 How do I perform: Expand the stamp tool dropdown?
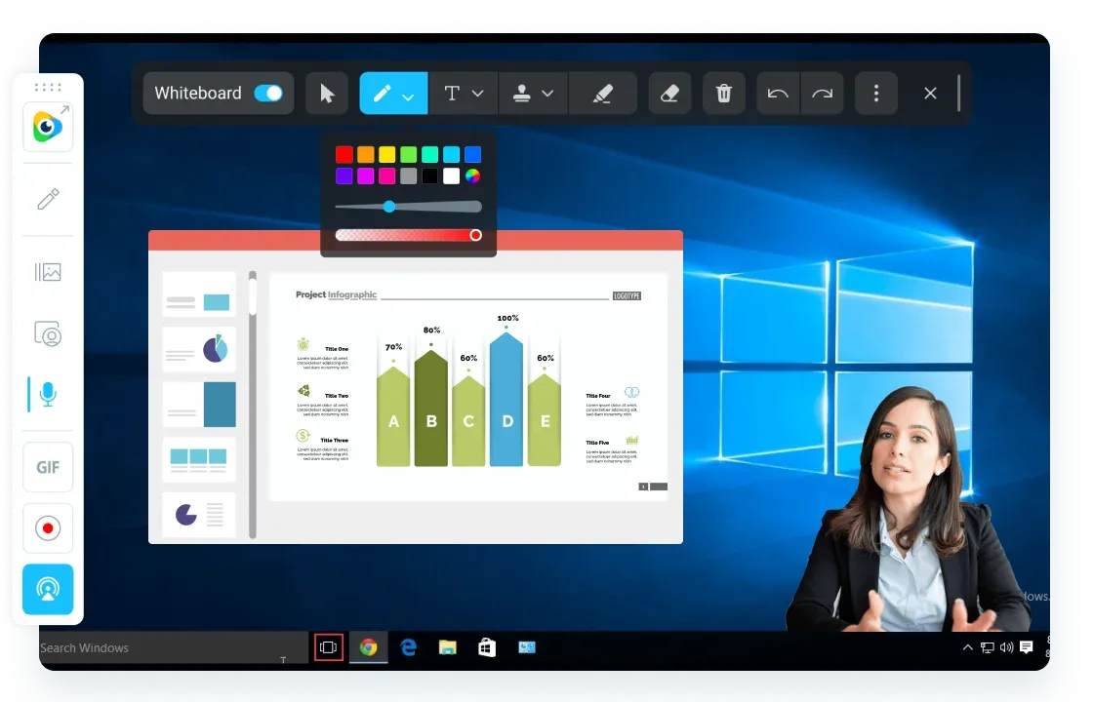547,94
